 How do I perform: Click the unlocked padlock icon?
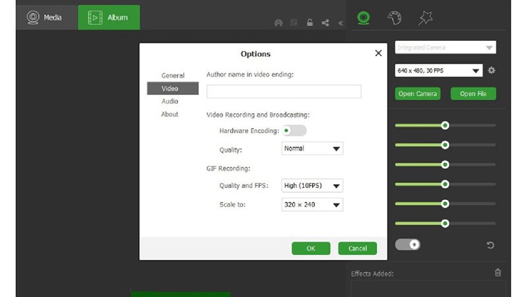[x=310, y=23]
